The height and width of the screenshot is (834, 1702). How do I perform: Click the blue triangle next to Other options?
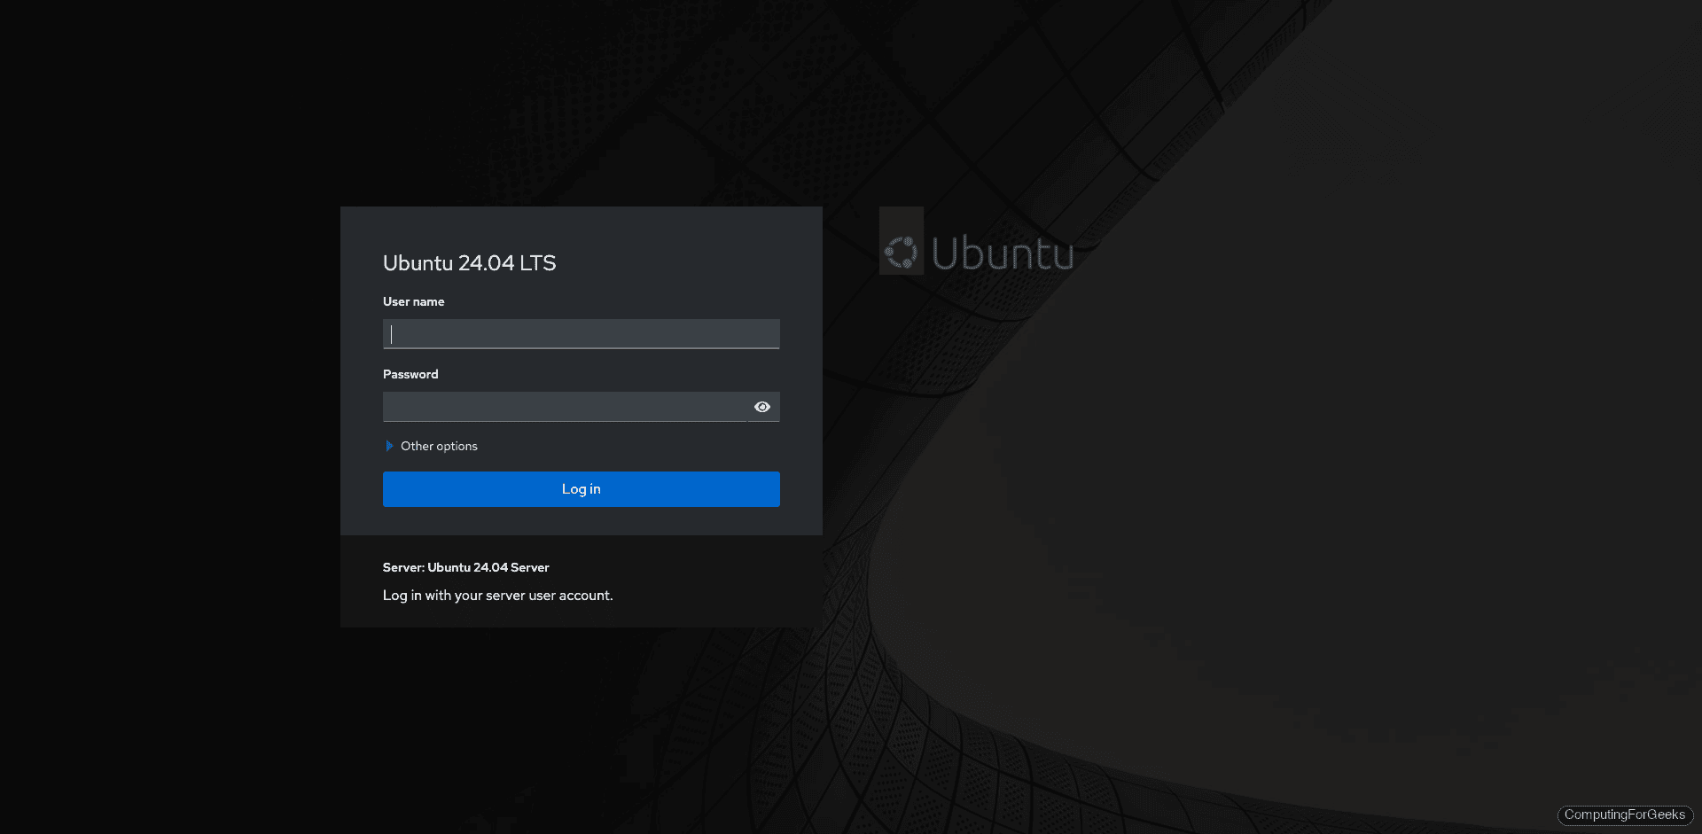389,446
